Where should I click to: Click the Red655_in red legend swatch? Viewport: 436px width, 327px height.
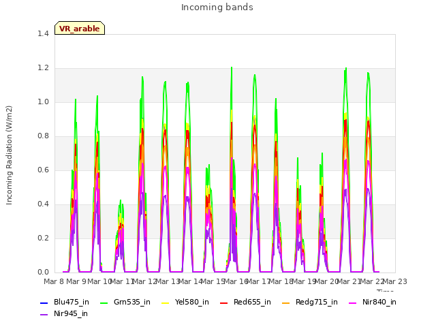click(224, 302)
